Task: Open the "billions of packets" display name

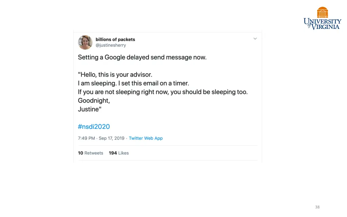Action: coord(115,39)
